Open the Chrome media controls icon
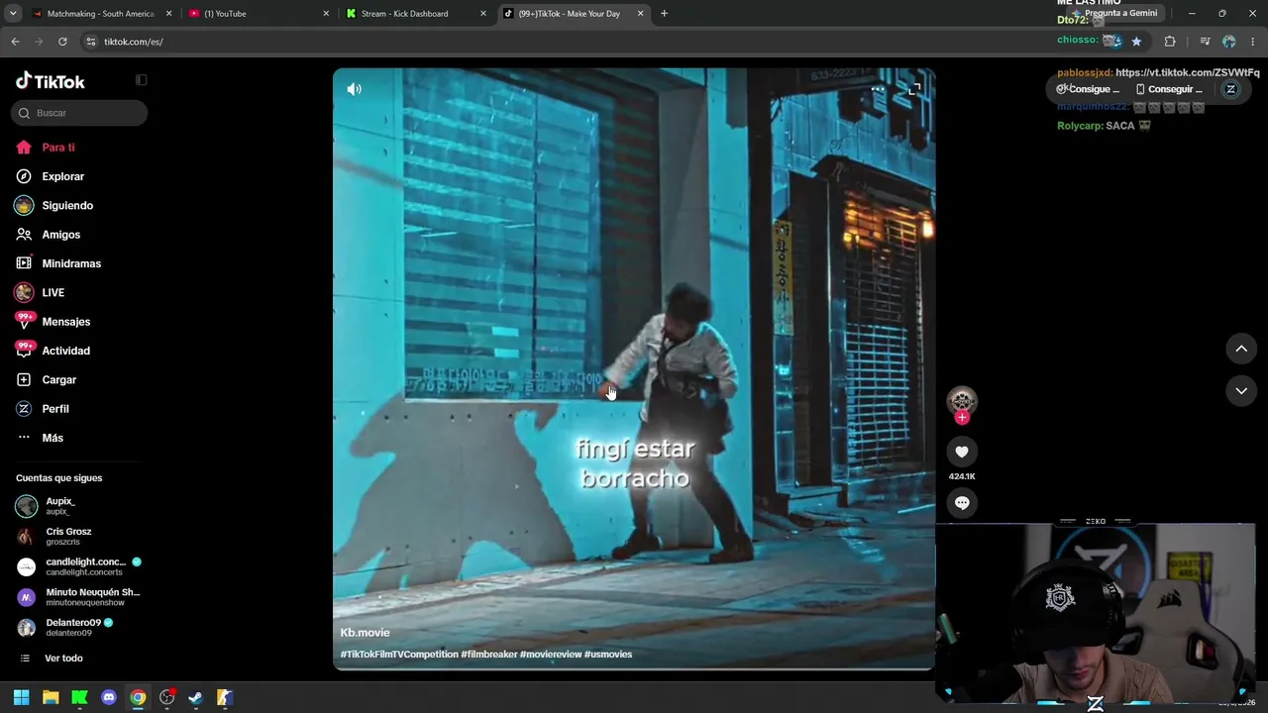1268x713 pixels. point(1205,42)
